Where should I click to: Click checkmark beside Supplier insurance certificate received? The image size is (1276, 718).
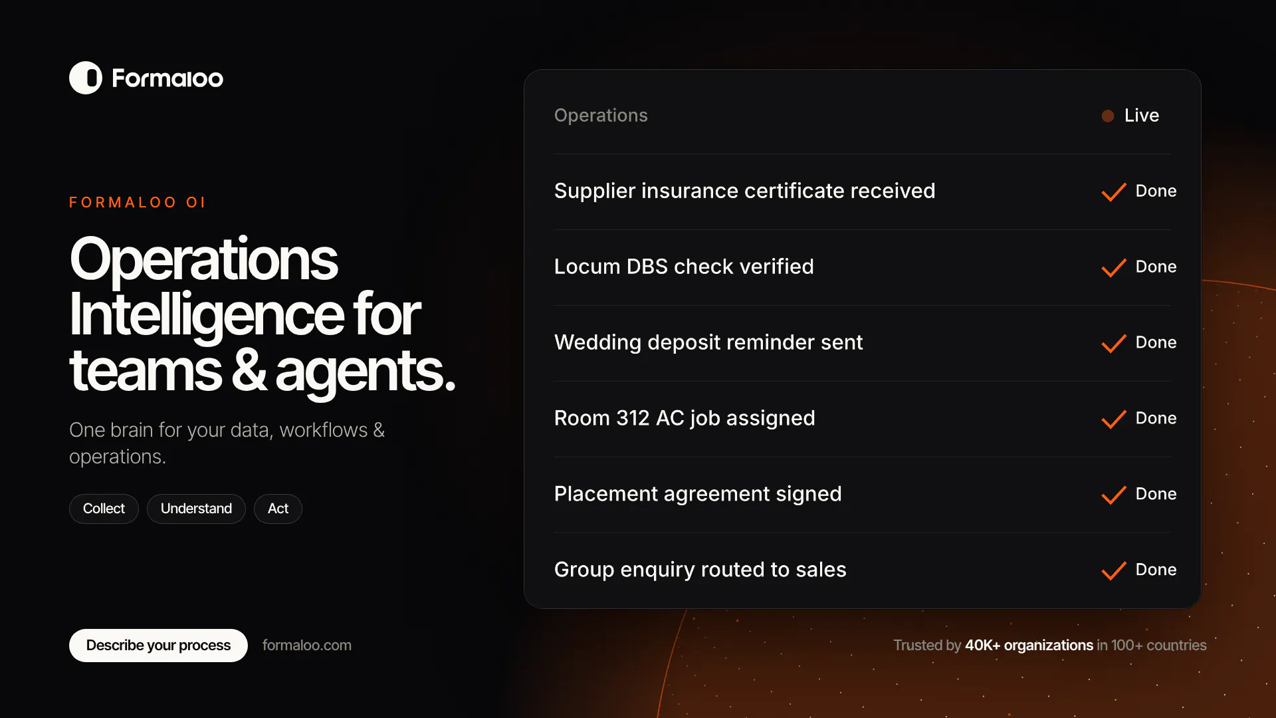pos(1114,192)
